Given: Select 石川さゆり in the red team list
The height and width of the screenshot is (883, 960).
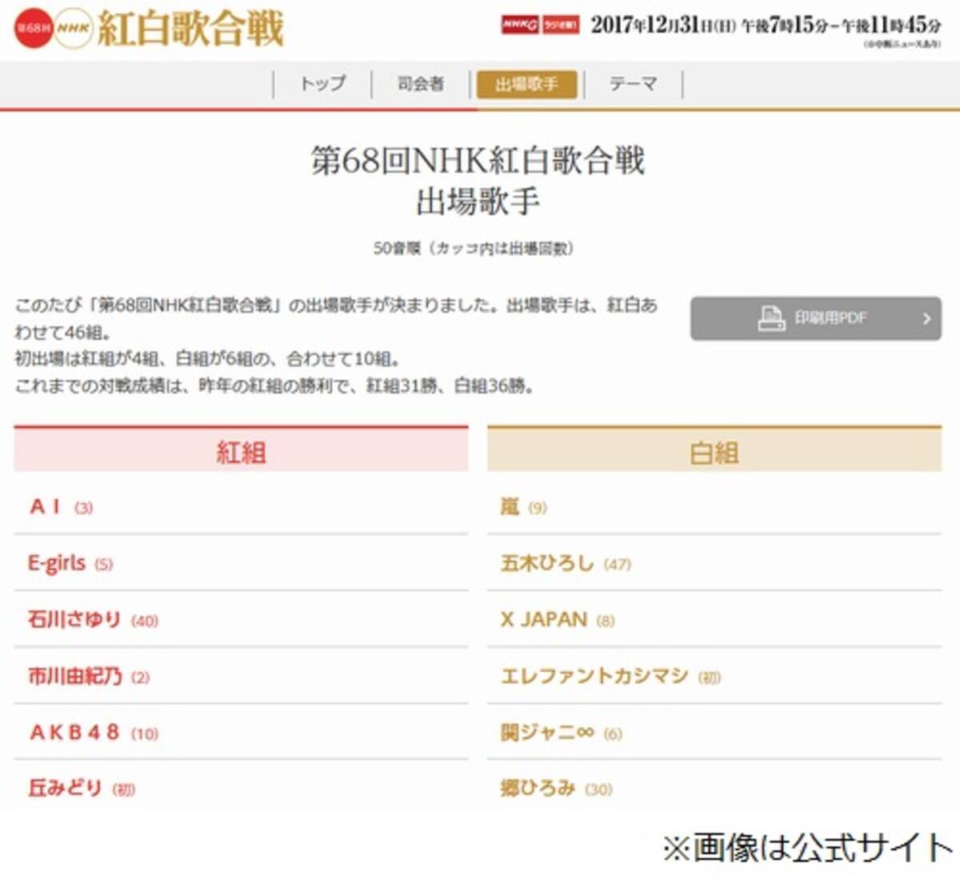Looking at the screenshot, I should (74, 620).
